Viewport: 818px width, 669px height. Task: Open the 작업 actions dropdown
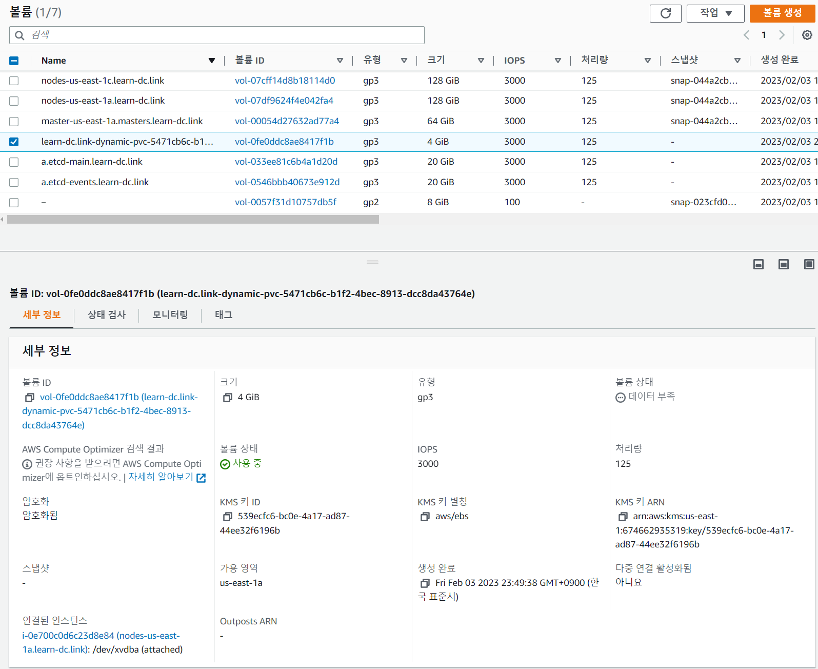click(x=715, y=13)
